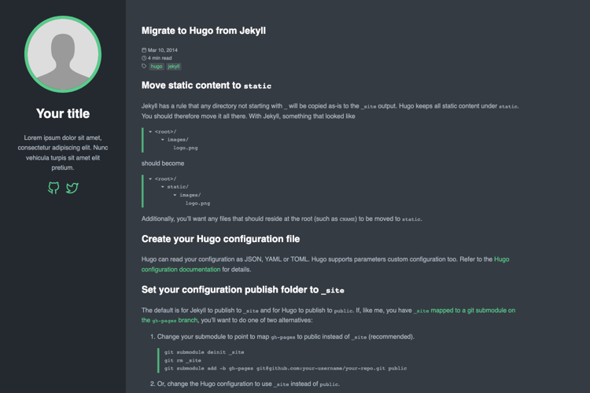590x393 pixels.
Task: Collapse the first <root>/ tree arrow
Action: point(150,132)
